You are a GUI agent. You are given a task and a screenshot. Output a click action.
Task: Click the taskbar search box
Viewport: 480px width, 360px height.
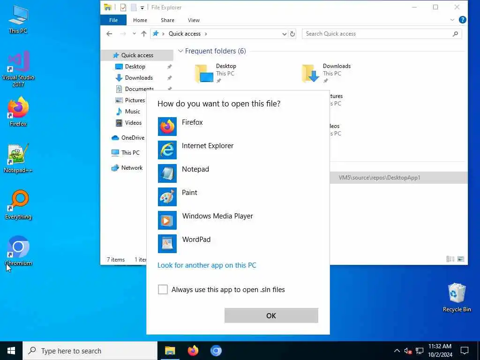pos(90,351)
